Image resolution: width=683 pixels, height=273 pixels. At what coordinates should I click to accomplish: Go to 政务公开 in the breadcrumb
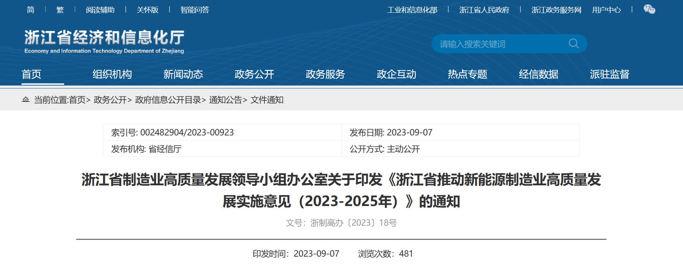coord(110,100)
